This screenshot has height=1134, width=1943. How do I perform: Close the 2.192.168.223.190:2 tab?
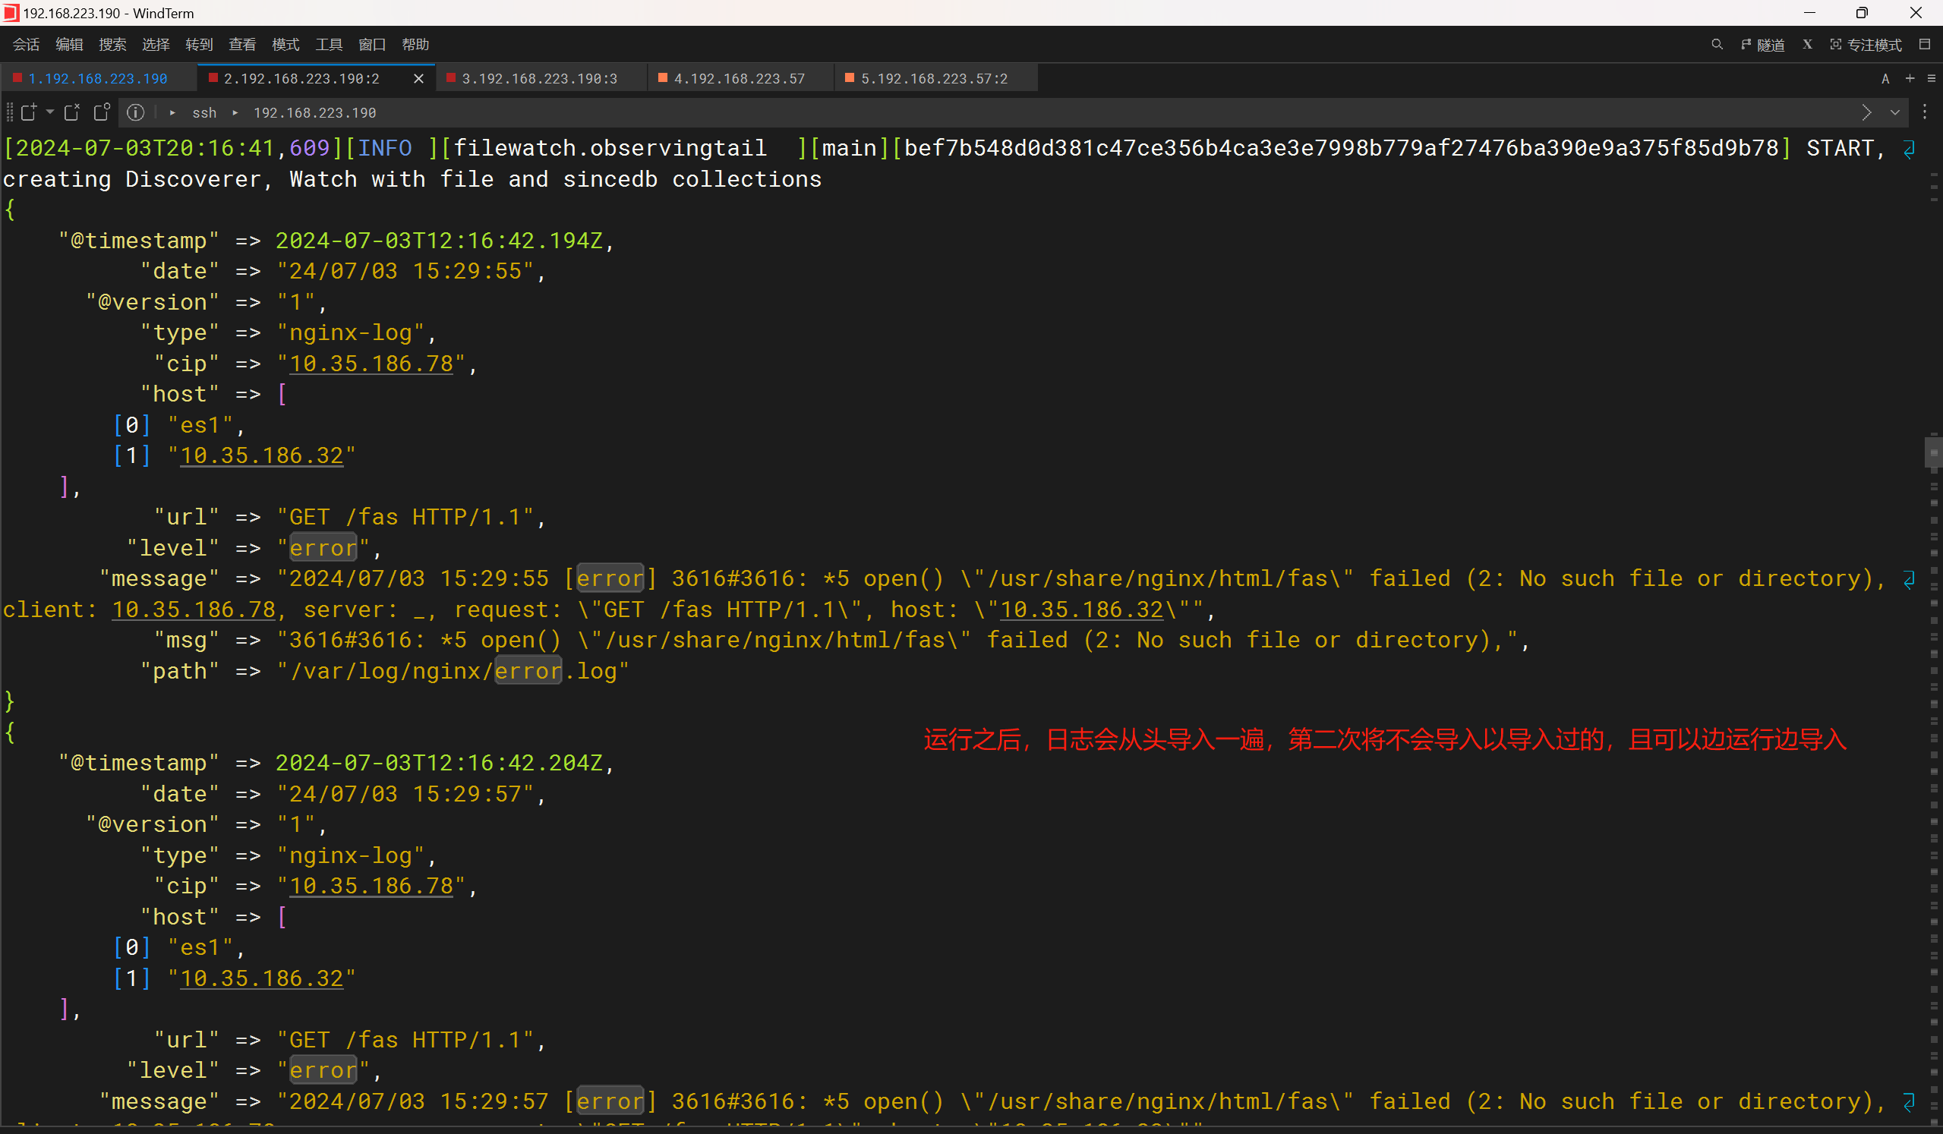(x=418, y=79)
